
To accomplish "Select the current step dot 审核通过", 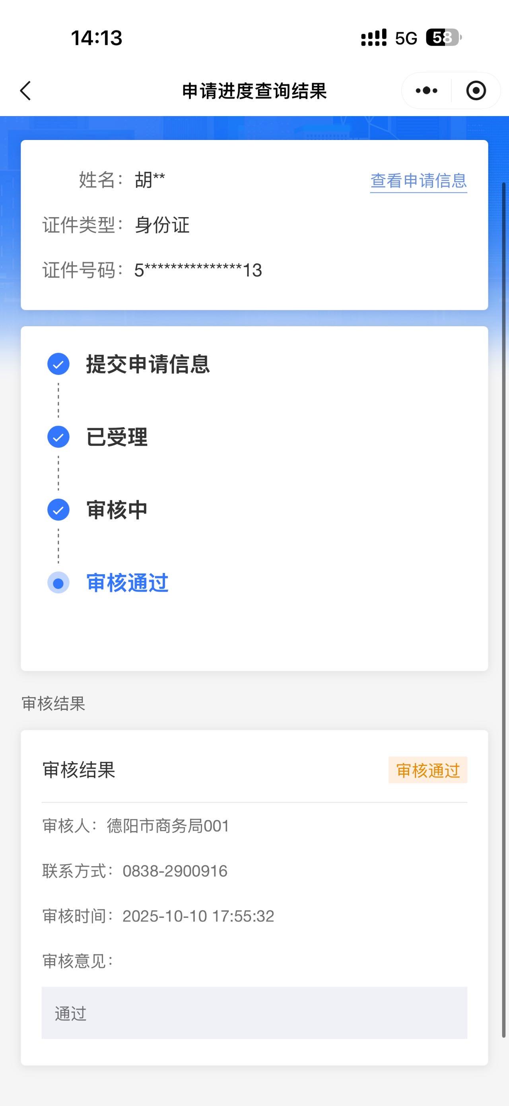I will (58, 583).
